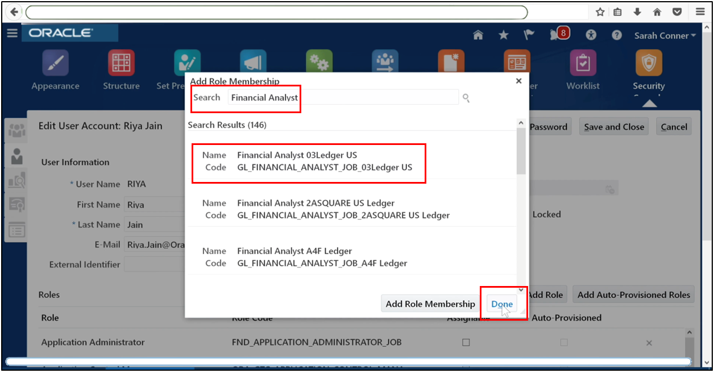Viewport: 714px width, 373px height.
Task: Open Favorites via the star icon
Action: [x=503, y=34]
